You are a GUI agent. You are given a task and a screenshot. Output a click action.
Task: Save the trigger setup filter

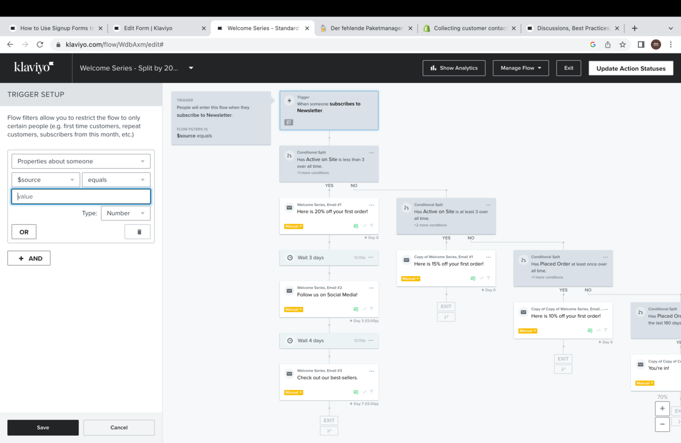[43, 427]
